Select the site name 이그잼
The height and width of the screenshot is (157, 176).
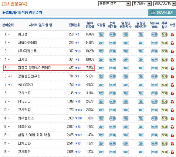pos(22,34)
